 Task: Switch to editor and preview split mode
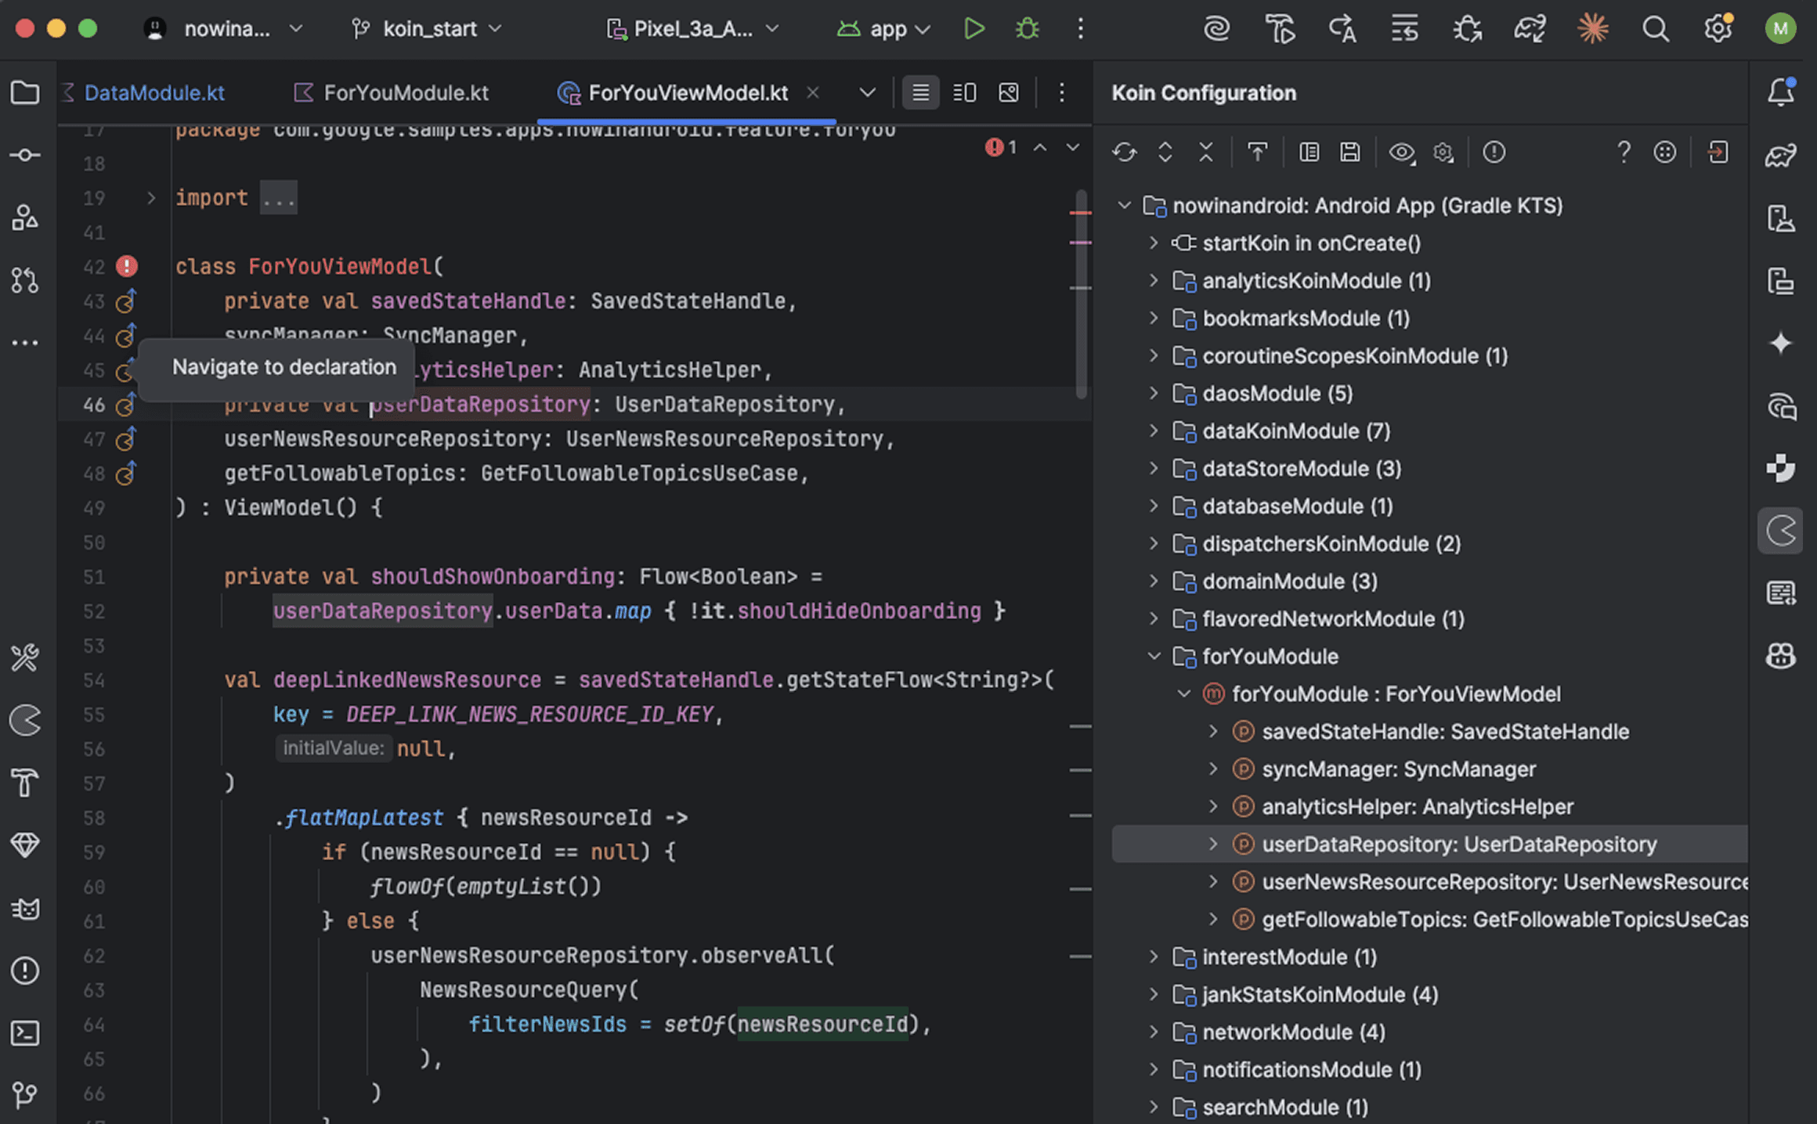[964, 93]
